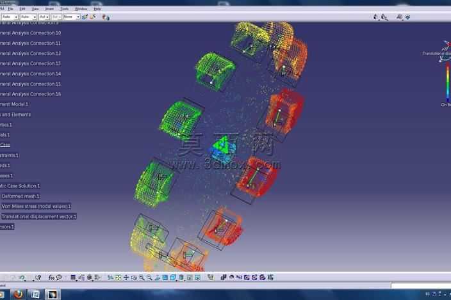Click the blue cone icon at top right

click(x=407, y=17)
